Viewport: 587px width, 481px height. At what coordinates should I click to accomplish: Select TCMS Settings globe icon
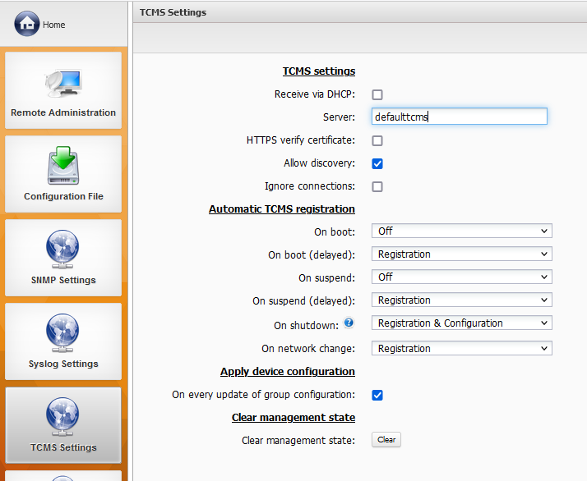pos(63,416)
